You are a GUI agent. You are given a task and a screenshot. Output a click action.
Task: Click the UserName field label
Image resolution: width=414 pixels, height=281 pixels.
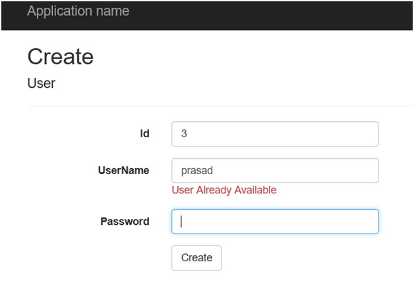[x=124, y=170]
